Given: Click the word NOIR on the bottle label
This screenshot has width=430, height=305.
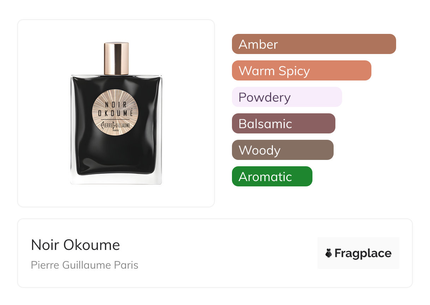Looking at the screenshot, I should 115,105.
